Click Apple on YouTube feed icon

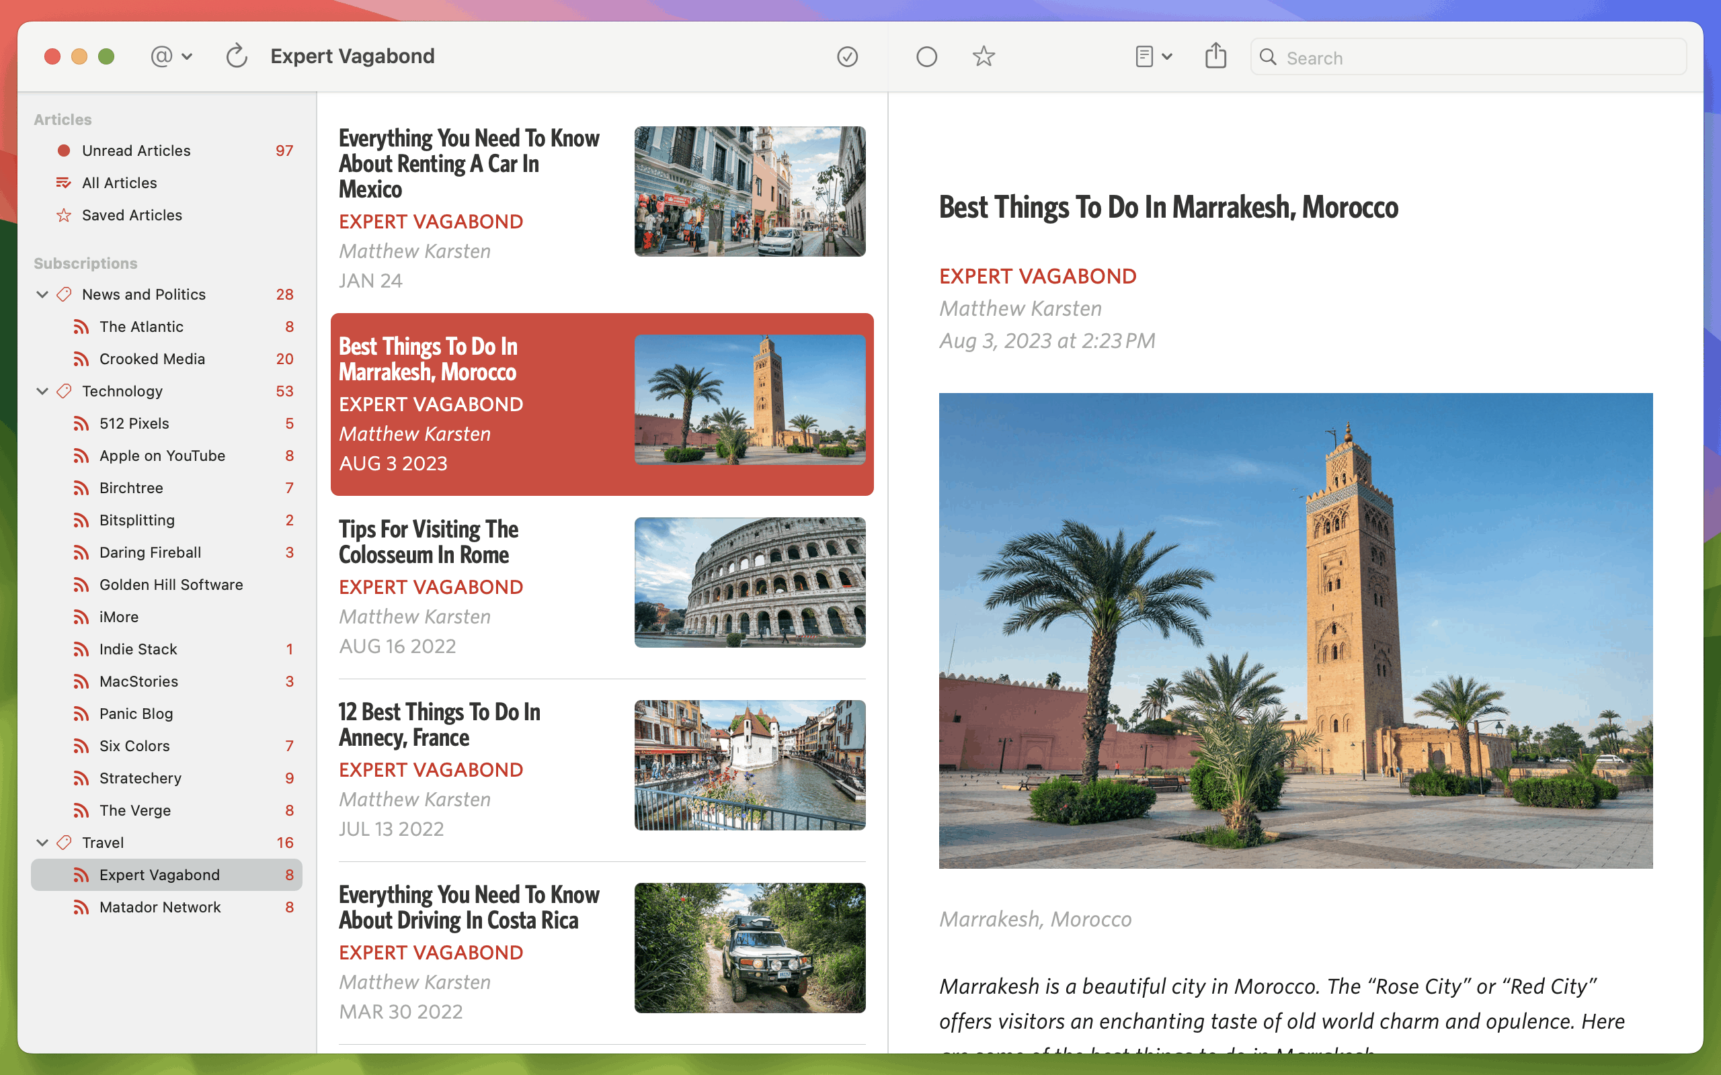point(81,456)
